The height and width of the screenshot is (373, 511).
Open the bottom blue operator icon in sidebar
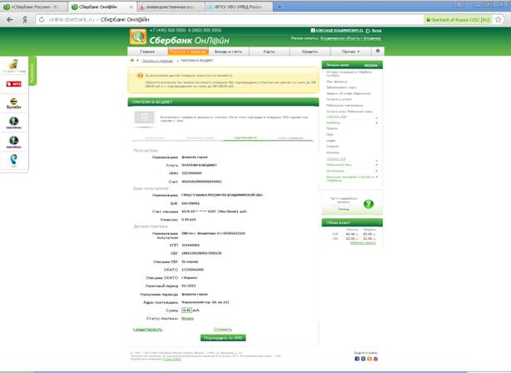(x=14, y=159)
